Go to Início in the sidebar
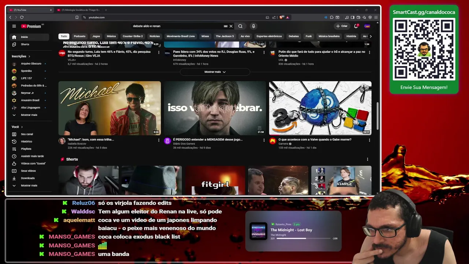The height and width of the screenshot is (264, 469). 30,37
